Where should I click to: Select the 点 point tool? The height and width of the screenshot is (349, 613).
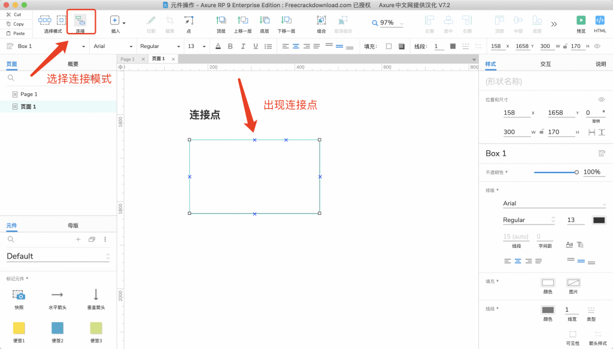pos(189,21)
